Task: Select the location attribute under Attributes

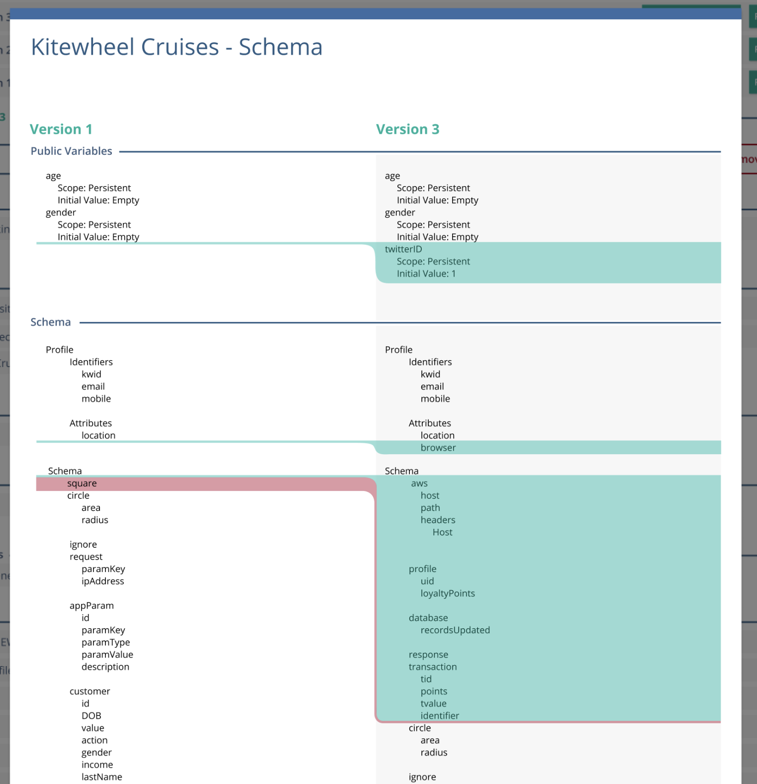Action: click(98, 435)
